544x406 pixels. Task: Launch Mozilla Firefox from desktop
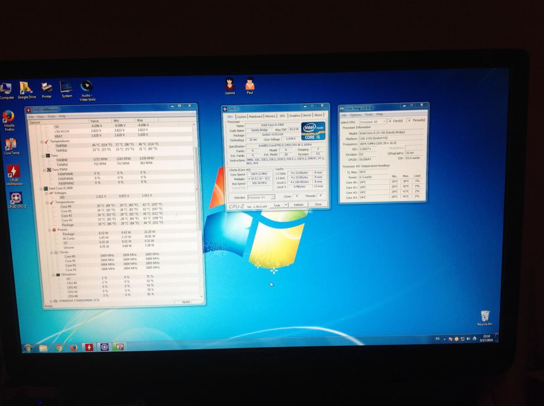[x=9, y=121]
